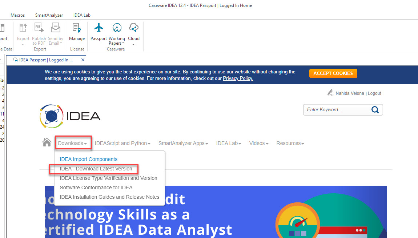418x238 pixels.
Task: Click the search magnifier icon
Action: pyautogui.click(x=375, y=110)
